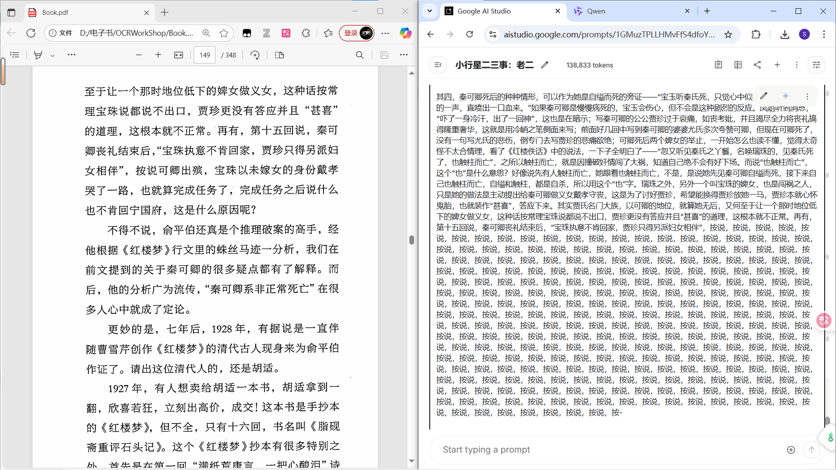Open response more options three-dot menu
The image size is (836, 470).
tap(807, 96)
